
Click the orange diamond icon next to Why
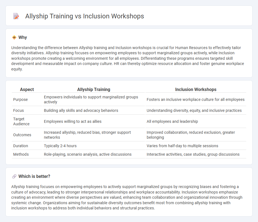[14, 38]
